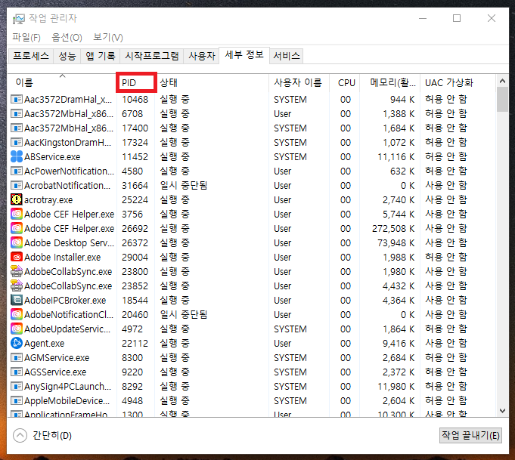Click the AGSService.exe icon
The height and width of the screenshot is (460, 515).
tap(17, 372)
